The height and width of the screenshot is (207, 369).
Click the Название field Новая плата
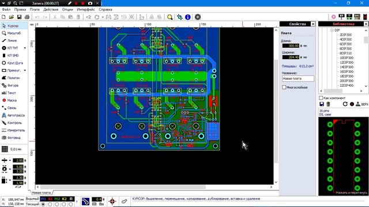[298, 79]
